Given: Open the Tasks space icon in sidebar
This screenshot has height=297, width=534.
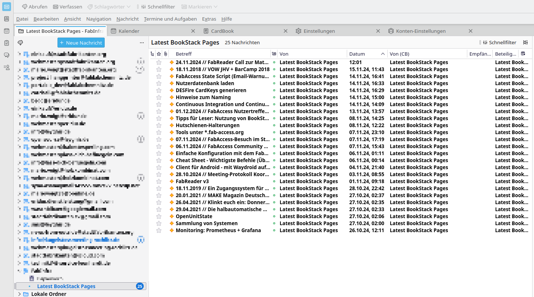Looking at the screenshot, I should (6, 43).
